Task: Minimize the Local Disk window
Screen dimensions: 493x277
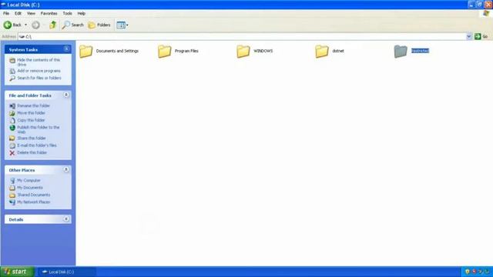Action: point(471,5)
